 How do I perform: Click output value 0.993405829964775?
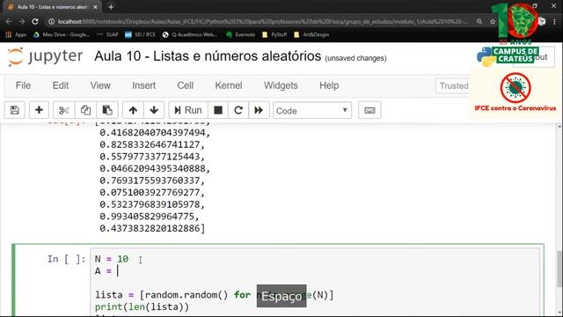coord(149,217)
